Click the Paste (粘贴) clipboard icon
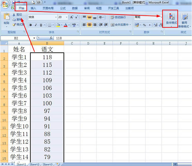Image resolution: width=192 pixels, height=166 pixels. point(6,19)
